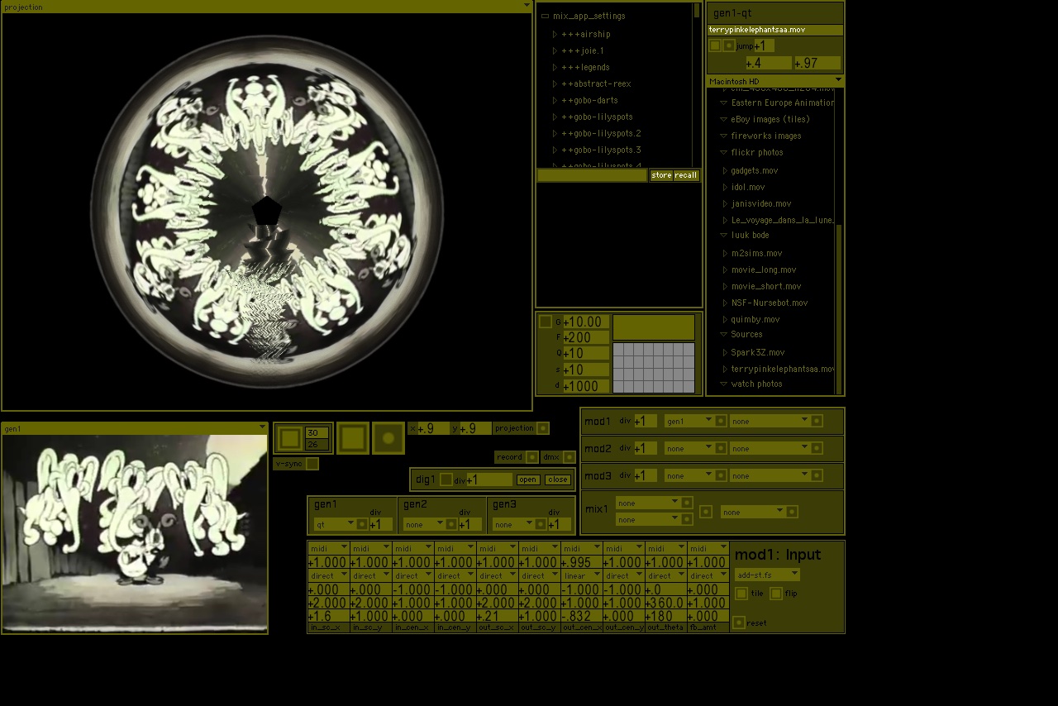This screenshot has width=1058, height=706.
Task: Expand the +++airship preset entry
Action: click(x=555, y=34)
